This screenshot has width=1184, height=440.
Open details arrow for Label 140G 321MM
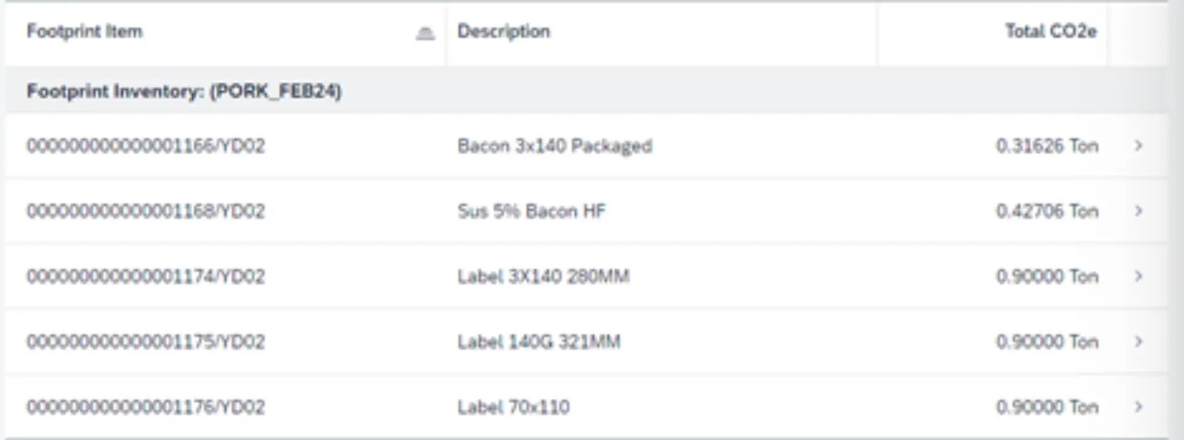(1138, 341)
